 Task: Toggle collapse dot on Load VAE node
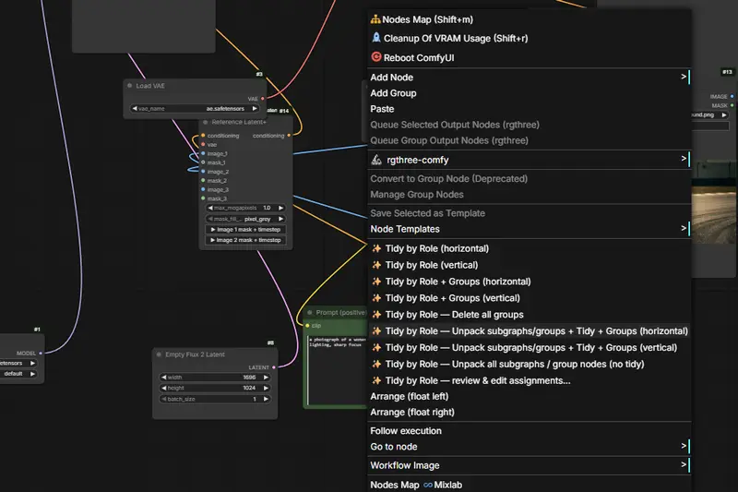point(129,86)
